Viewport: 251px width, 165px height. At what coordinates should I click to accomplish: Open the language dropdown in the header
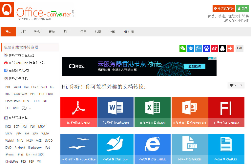(223, 9)
